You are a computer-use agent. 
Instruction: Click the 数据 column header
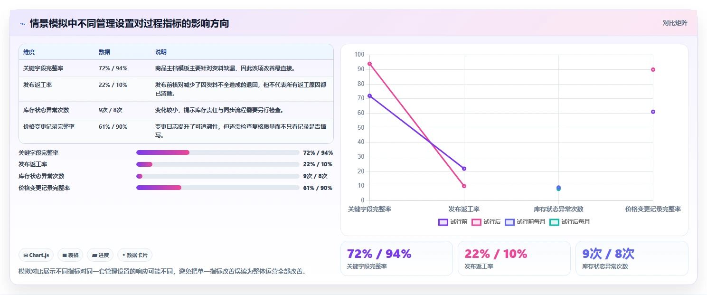pos(104,52)
